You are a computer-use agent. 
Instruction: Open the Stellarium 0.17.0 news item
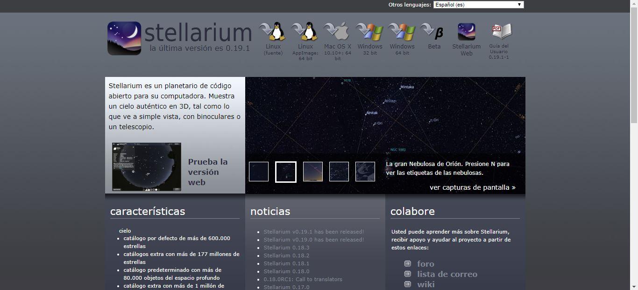(x=286, y=287)
